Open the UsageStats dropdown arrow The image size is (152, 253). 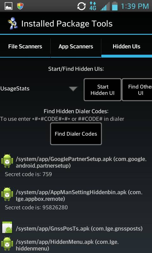coord(73,89)
